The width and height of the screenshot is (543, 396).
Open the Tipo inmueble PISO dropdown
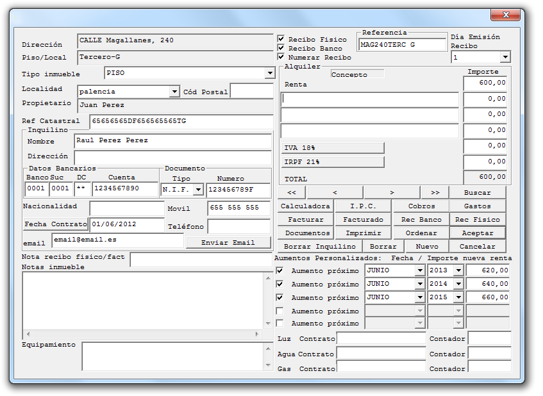[270, 73]
